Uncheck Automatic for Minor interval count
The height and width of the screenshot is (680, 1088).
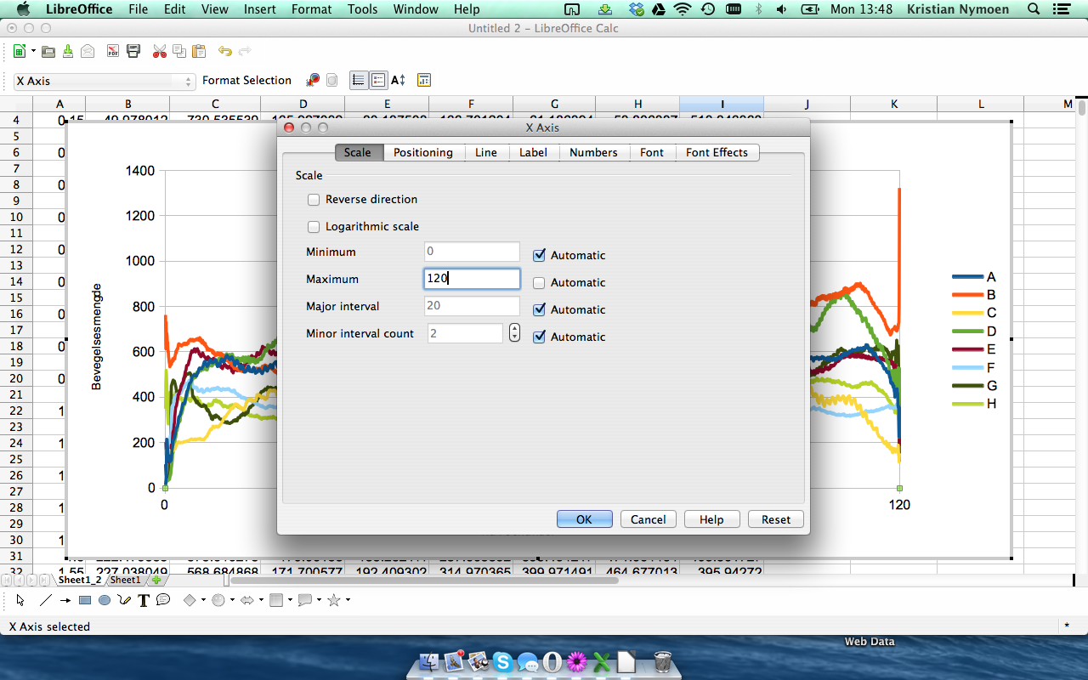(x=539, y=337)
